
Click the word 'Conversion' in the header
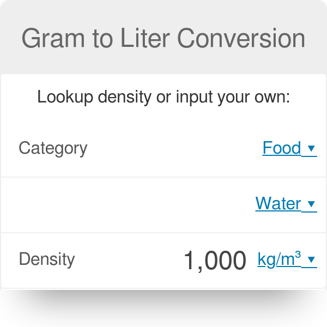tap(241, 38)
